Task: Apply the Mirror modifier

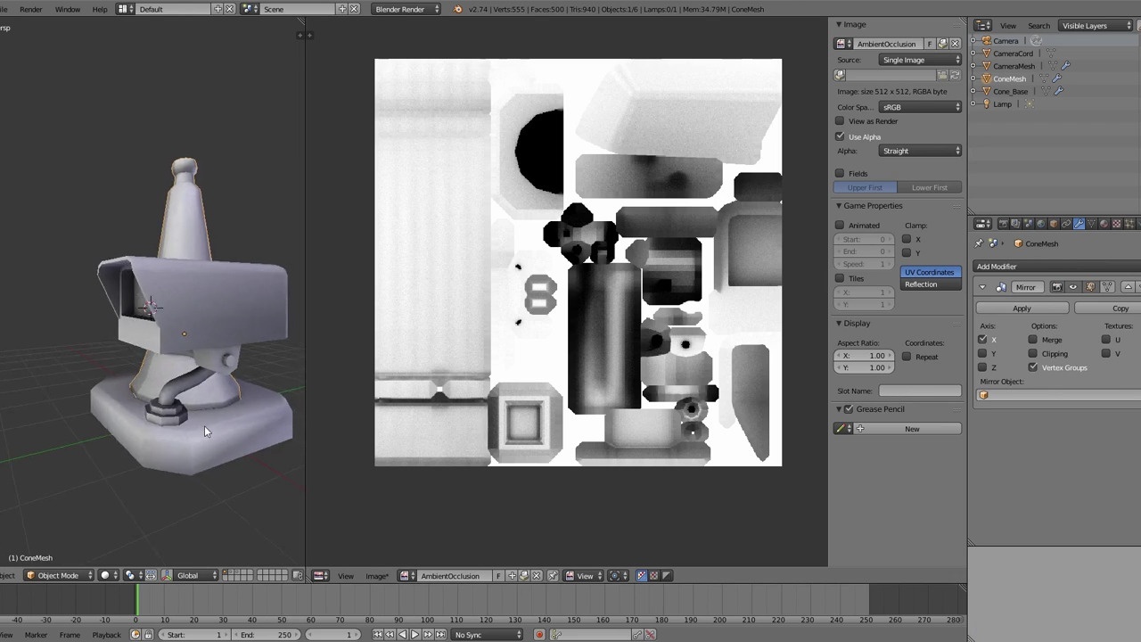Action: pyautogui.click(x=1022, y=308)
